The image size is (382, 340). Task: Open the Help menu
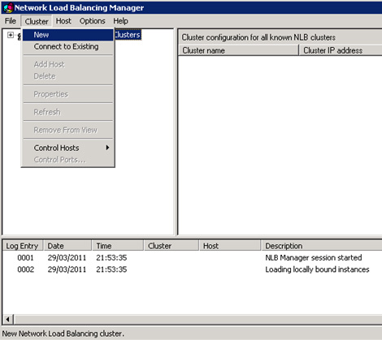coord(120,21)
